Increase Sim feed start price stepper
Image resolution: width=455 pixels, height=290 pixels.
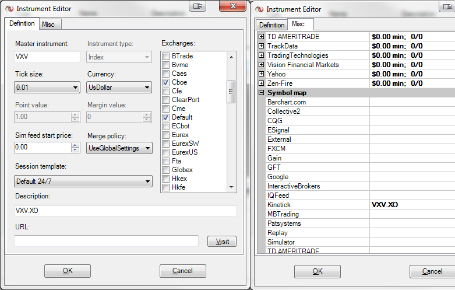coord(75,145)
